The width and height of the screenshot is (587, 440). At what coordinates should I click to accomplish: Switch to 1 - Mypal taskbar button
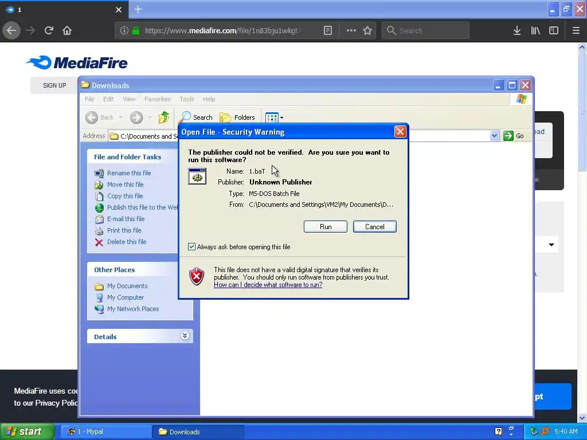point(105,431)
